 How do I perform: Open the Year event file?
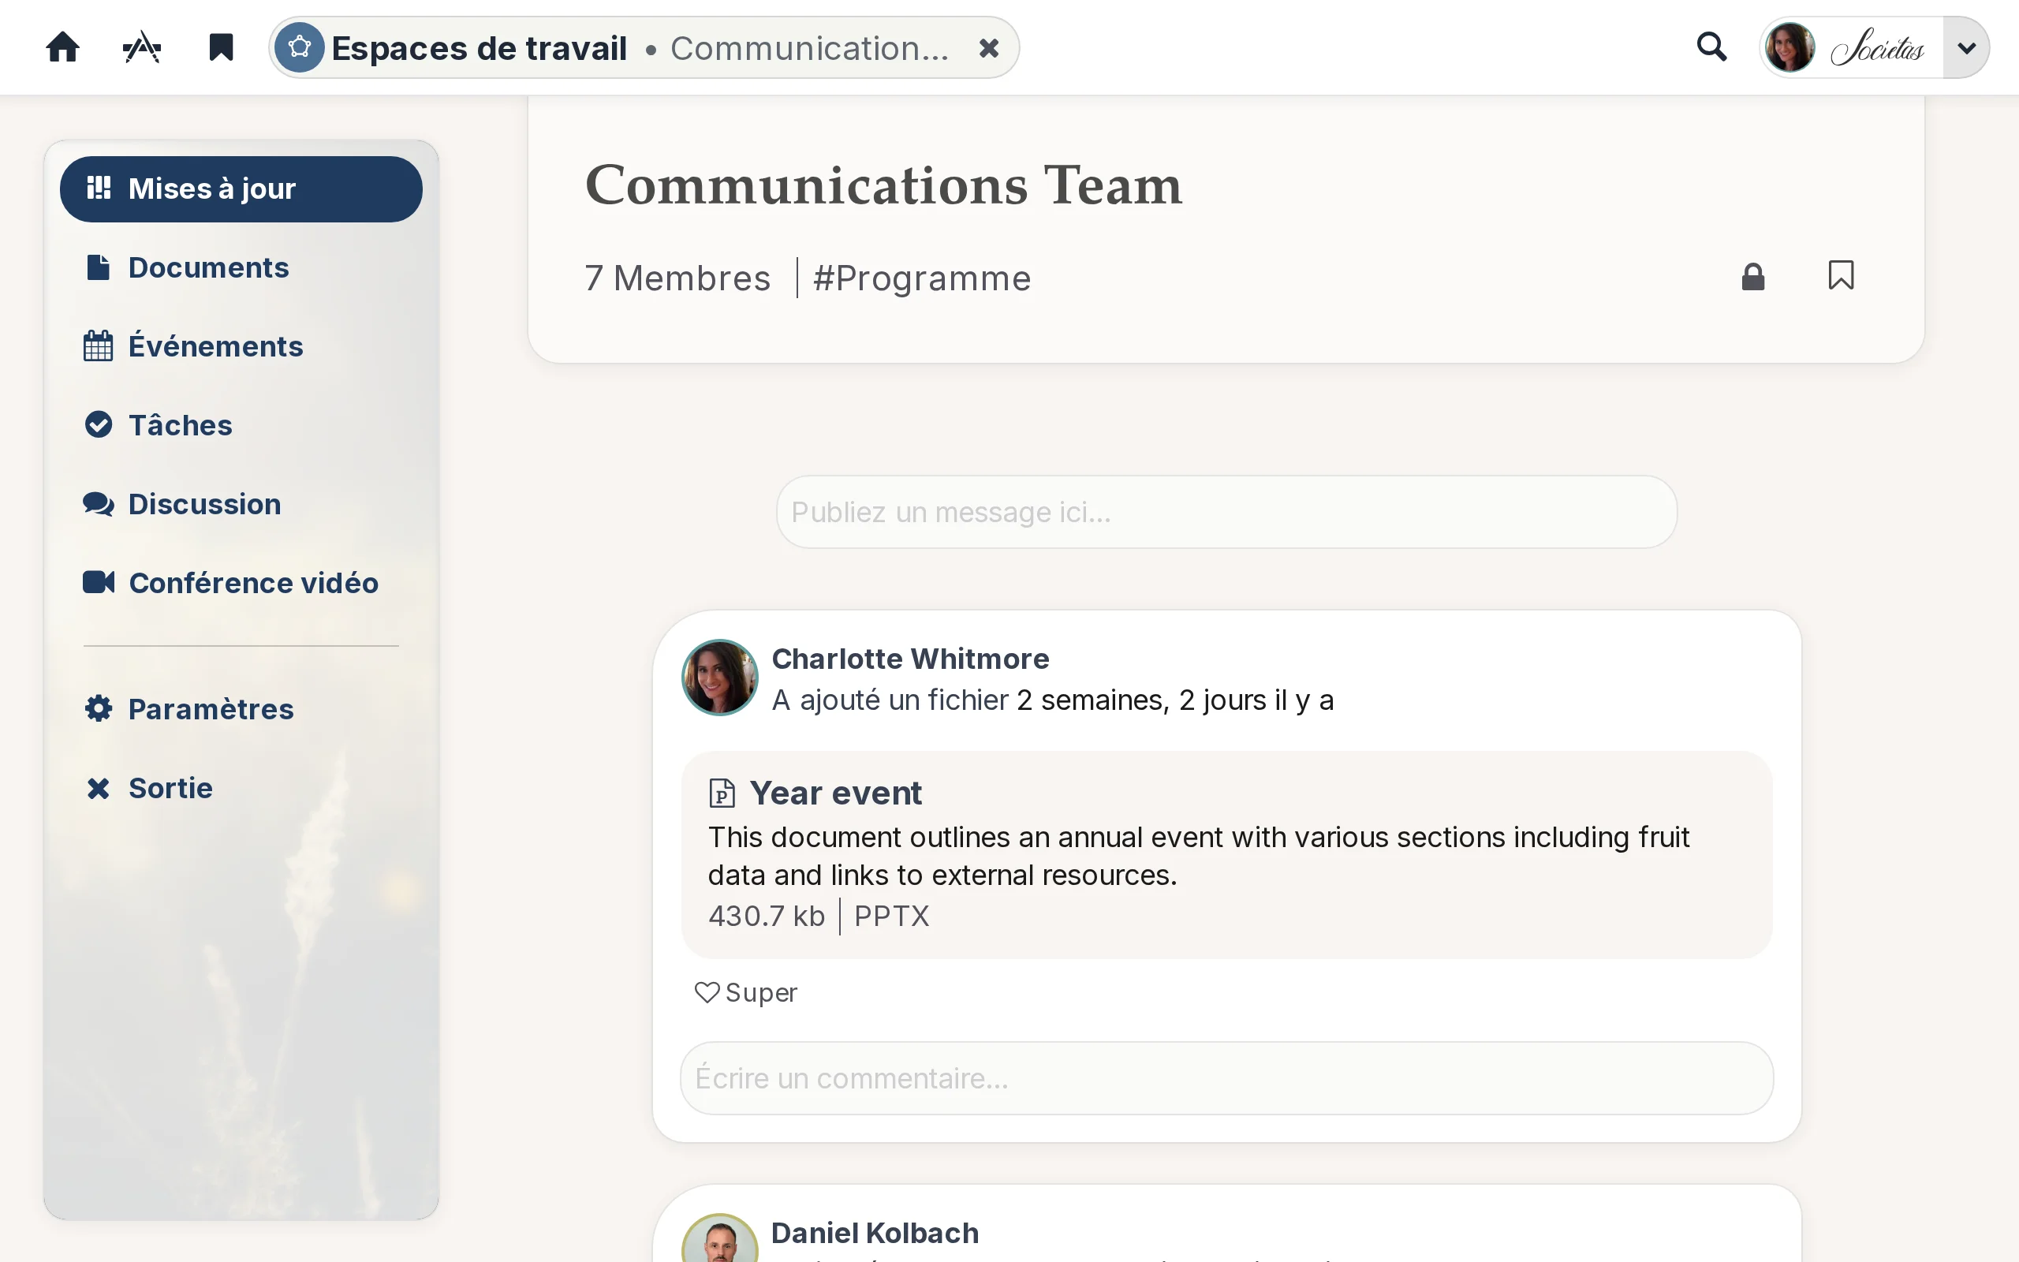coord(835,793)
